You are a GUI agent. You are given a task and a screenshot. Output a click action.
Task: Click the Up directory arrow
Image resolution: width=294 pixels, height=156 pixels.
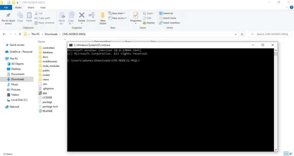click(x=20, y=34)
